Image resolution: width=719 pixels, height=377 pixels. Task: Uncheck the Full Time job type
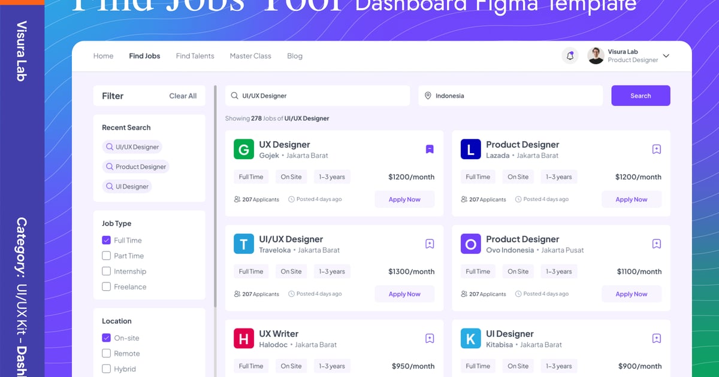click(106, 241)
